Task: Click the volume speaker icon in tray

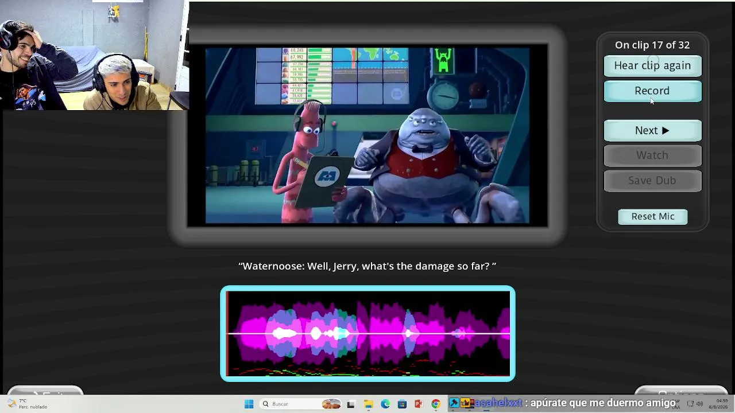Action: (699, 404)
